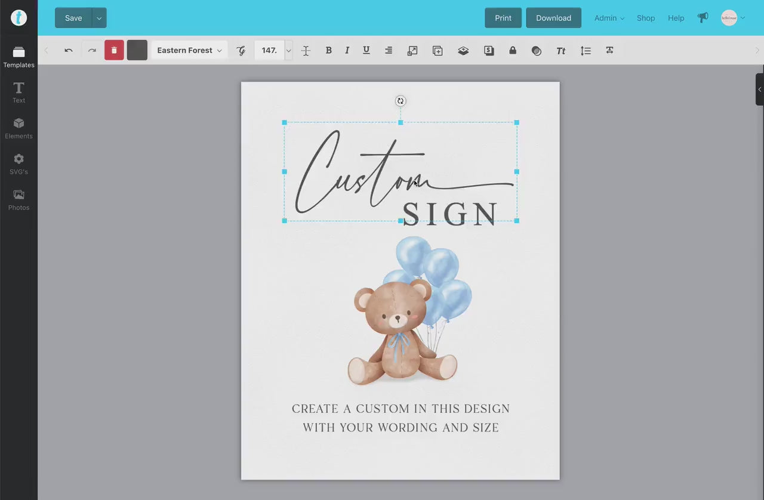
Task: Click the right-middle selection handle
Action: pos(516,172)
